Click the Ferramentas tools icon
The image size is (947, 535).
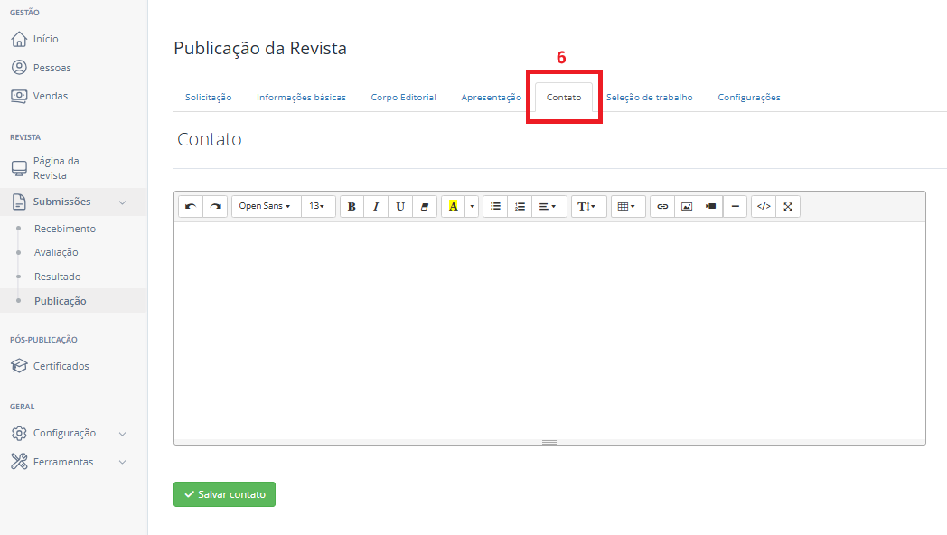(19, 461)
